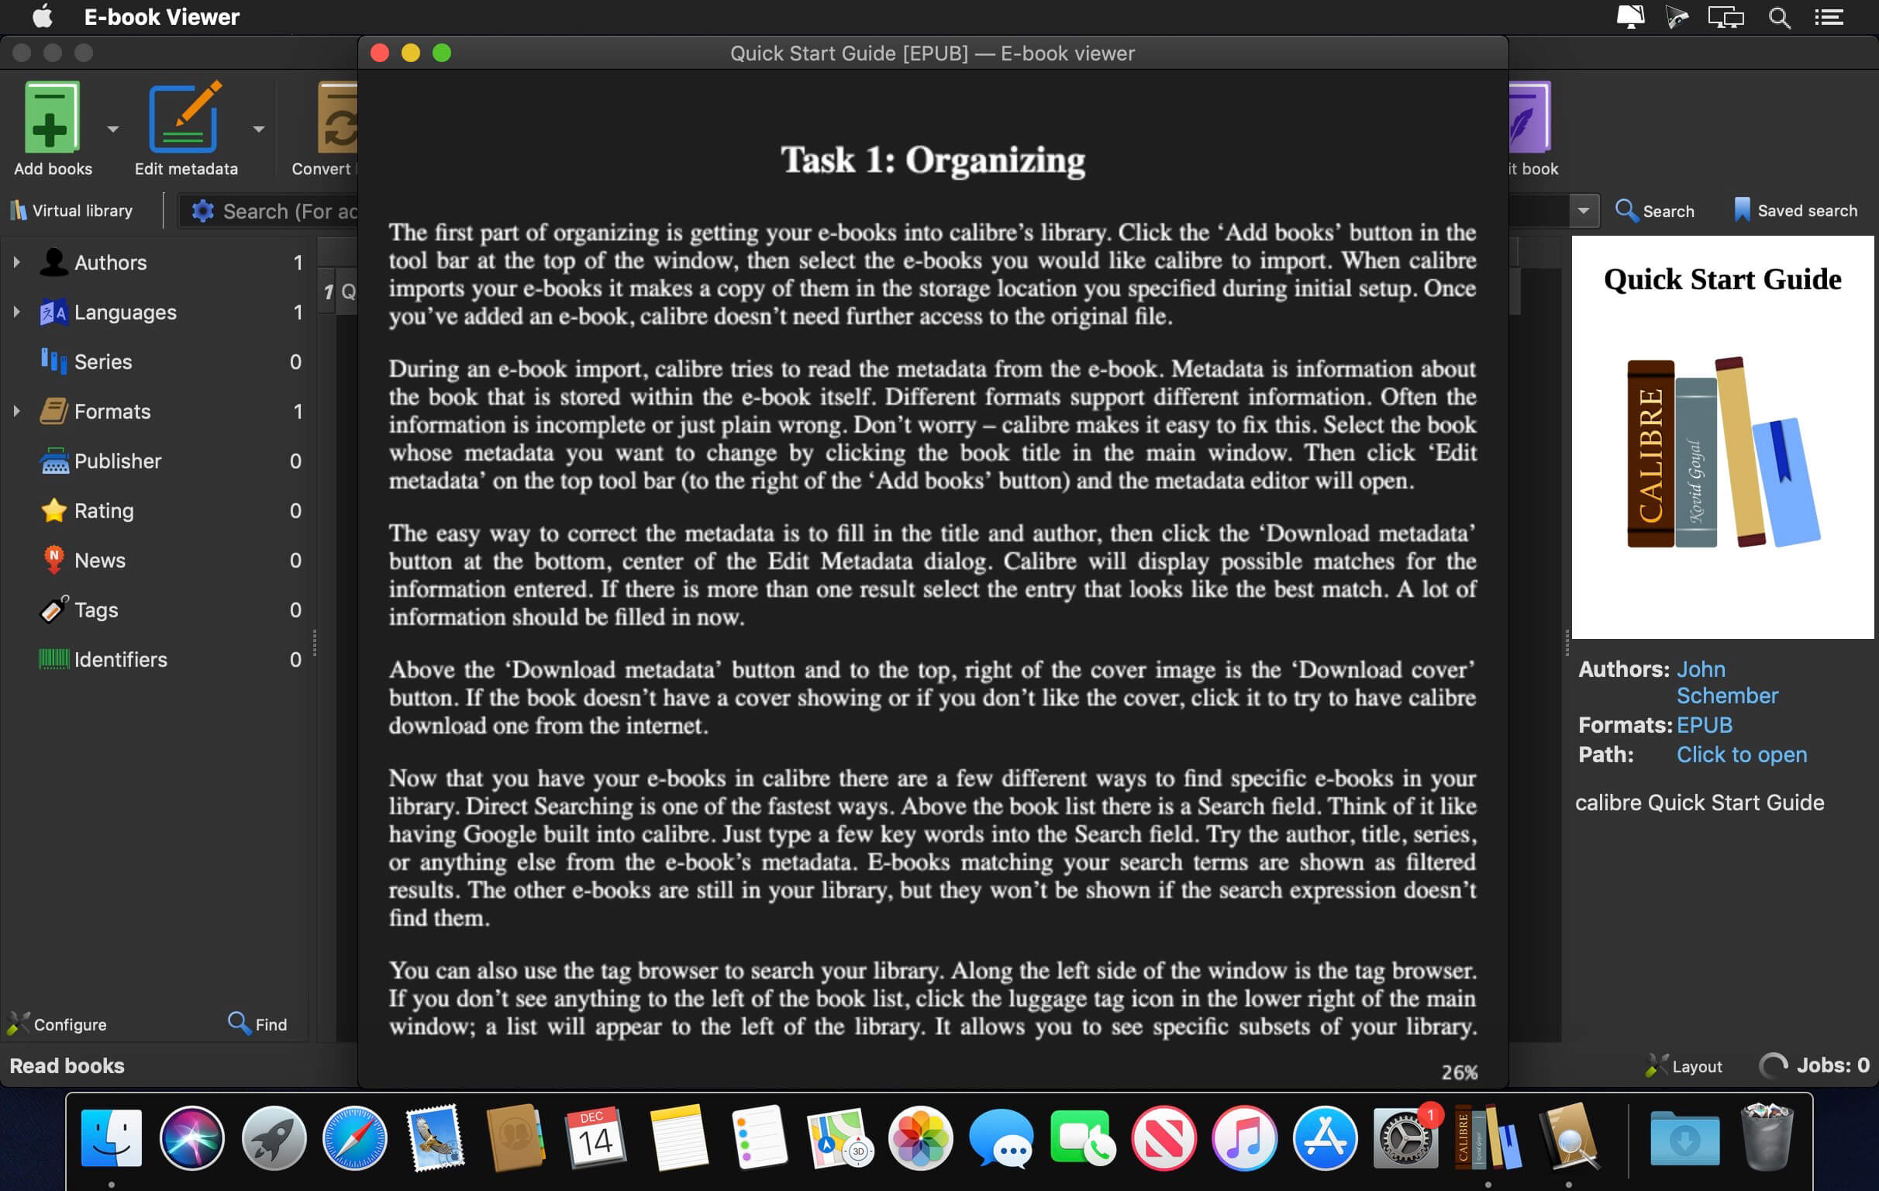Image resolution: width=1879 pixels, height=1191 pixels.
Task: Open the Saved search bookmark
Action: 1795,211
